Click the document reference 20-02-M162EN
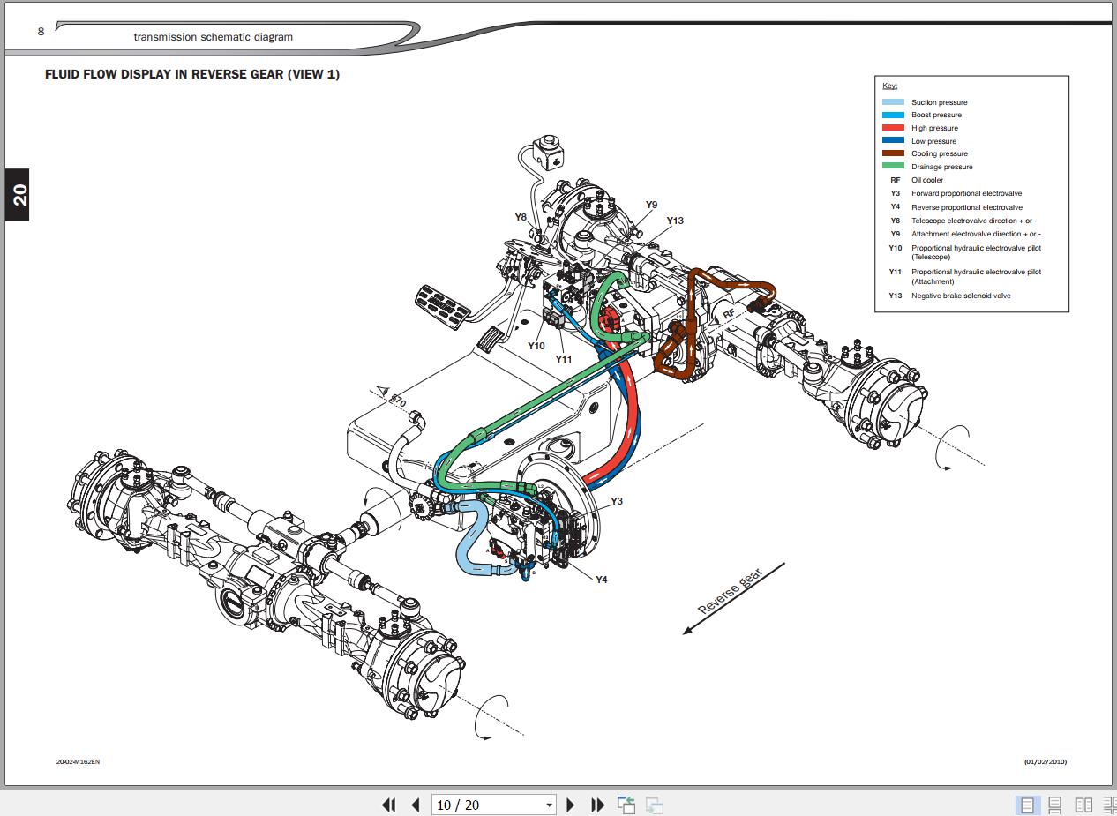Viewport: 1117px width, 816px height. 78,761
